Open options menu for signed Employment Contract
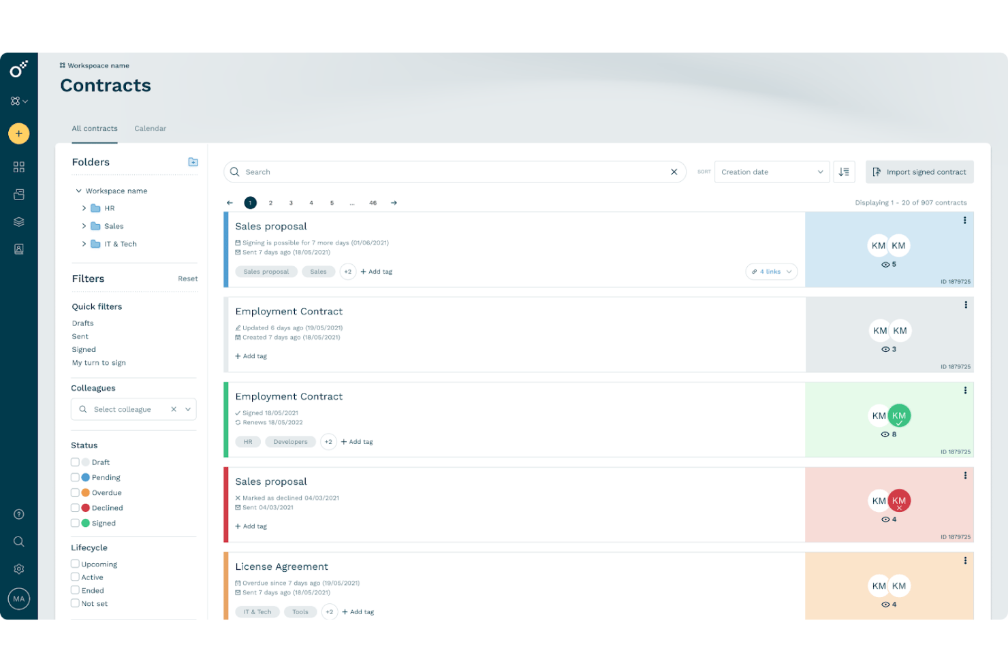 pyautogui.click(x=965, y=390)
